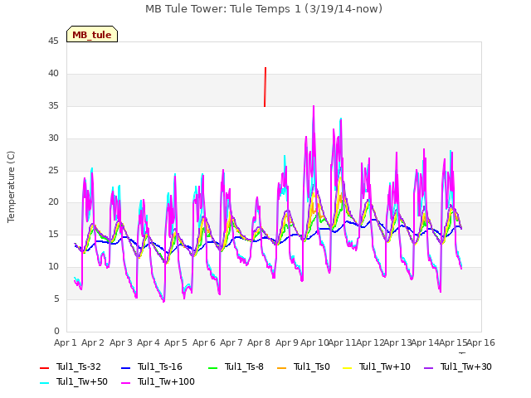Click the 30 y-axis tick label
The image size is (531, 398).
click(53, 138)
